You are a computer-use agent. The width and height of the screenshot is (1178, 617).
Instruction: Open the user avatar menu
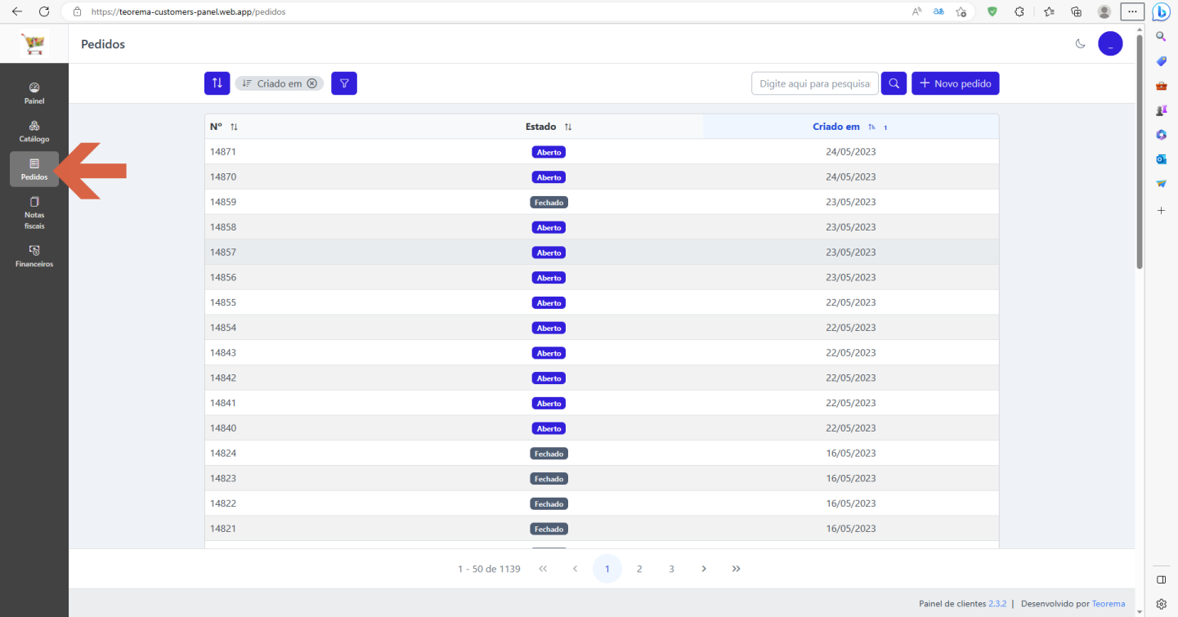tap(1110, 44)
